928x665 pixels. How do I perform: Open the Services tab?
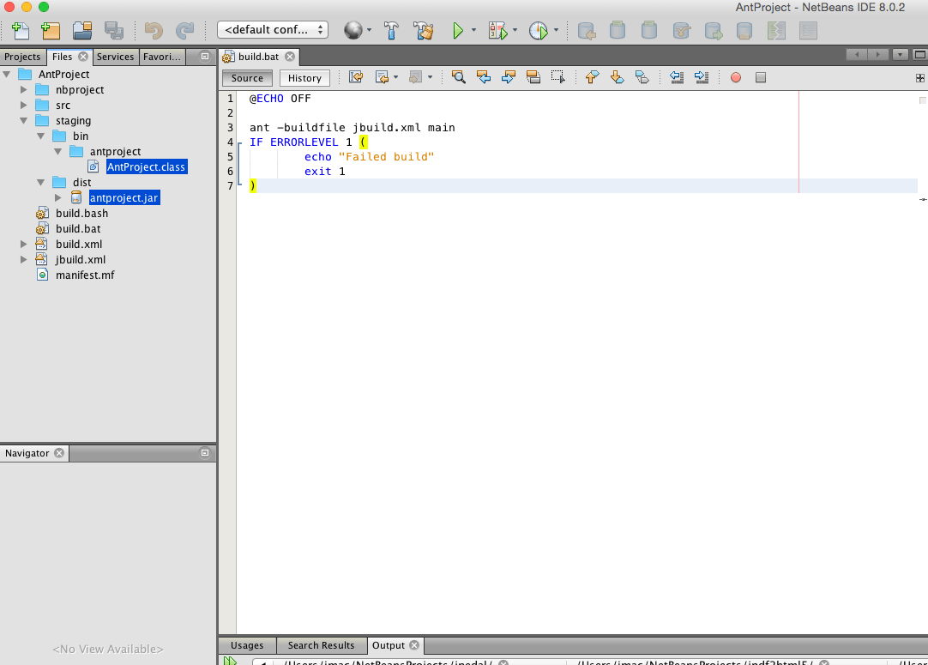coord(115,57)
